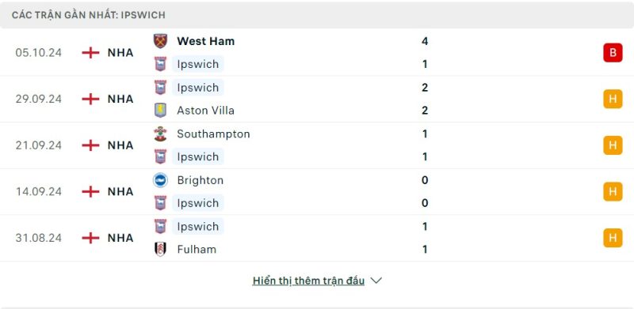
Task: Expand the list with the chevron arrow
Action: coord(376,281)
